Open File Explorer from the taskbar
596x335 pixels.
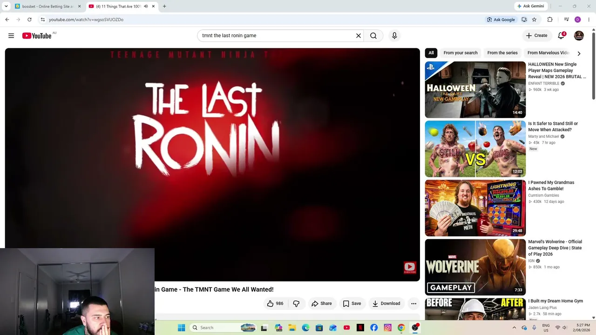292,328
